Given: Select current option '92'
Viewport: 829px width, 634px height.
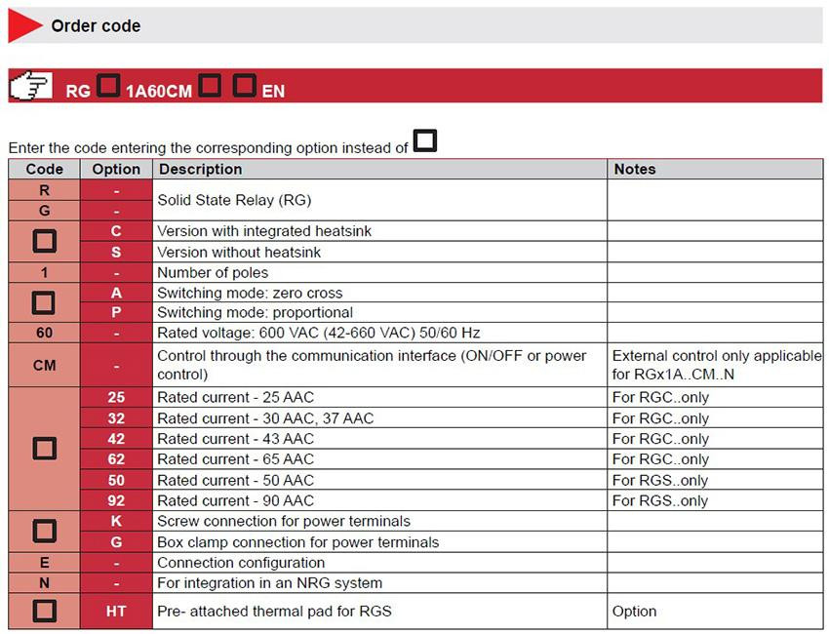Looking at the screenshot, I should (x=116, y=500).
